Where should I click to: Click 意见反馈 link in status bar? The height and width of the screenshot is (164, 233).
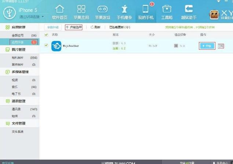(8, 163)
